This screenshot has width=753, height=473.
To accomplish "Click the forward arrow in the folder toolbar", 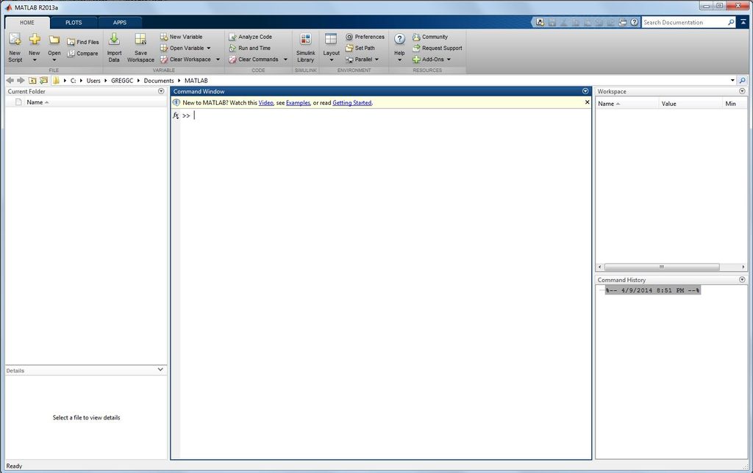I will [21, 81].
